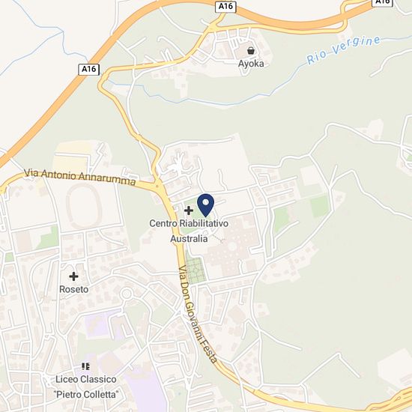Click the Ayoka shopping basket icon
Screen dimensions: 412x412
point(251,50)
